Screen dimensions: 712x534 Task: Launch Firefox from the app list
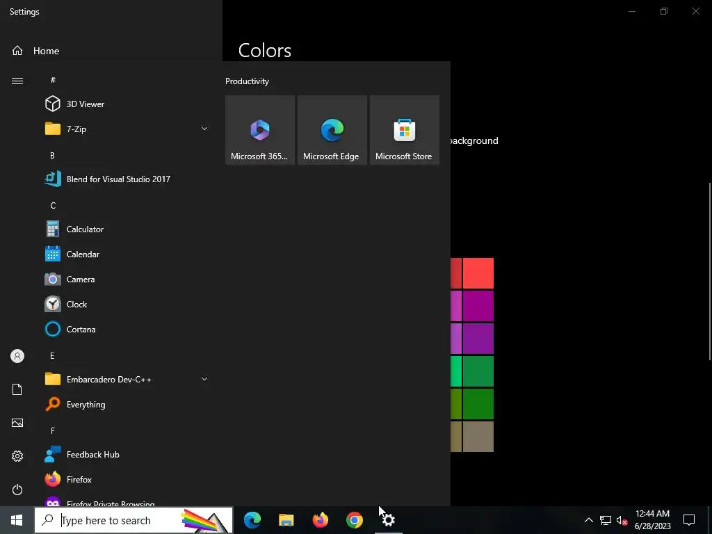127,480
